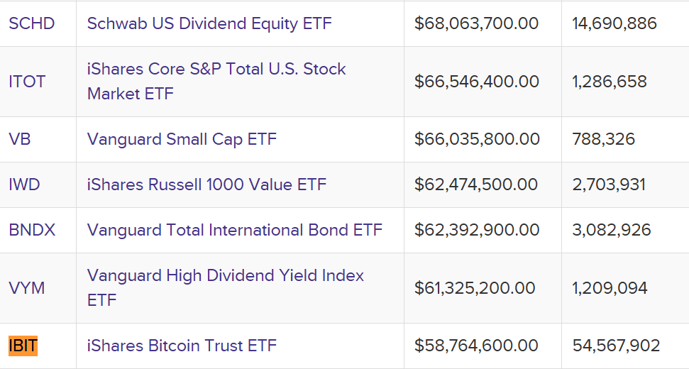Click the BNDX ticker symbol

(x=32, y=230)
